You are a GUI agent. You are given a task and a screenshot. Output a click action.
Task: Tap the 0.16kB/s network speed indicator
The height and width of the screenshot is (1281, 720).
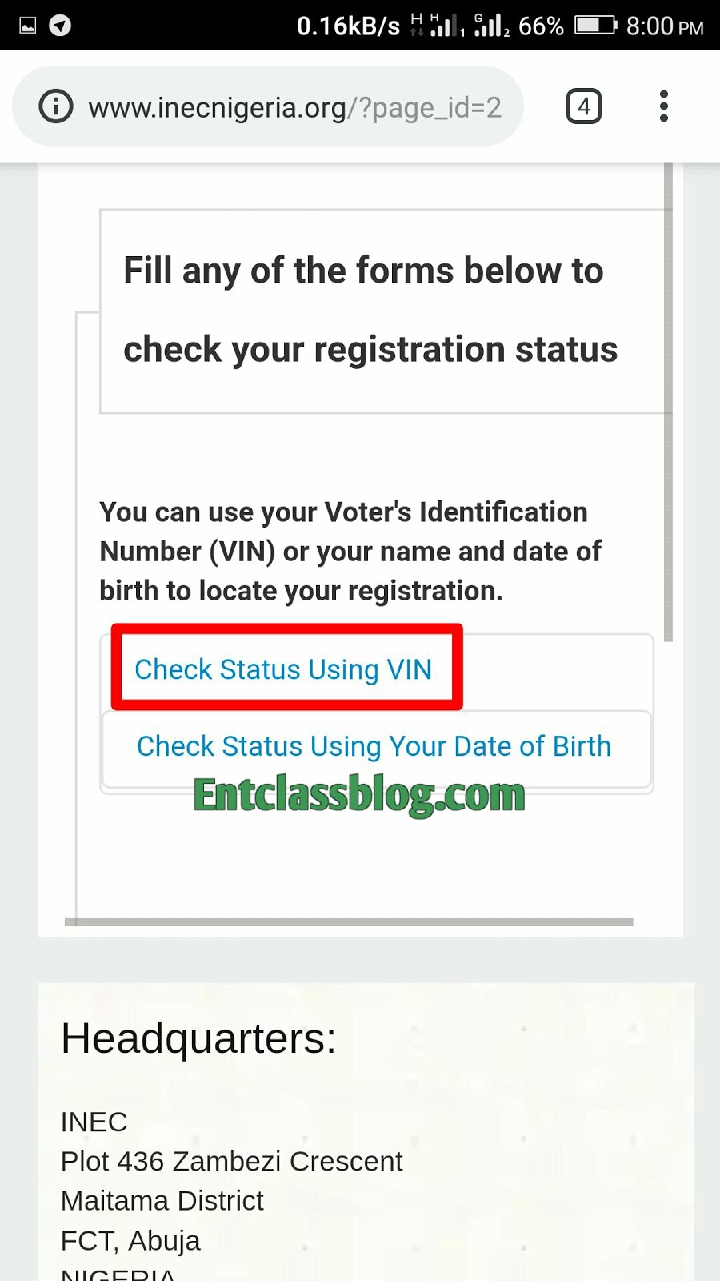click(348, 26)
